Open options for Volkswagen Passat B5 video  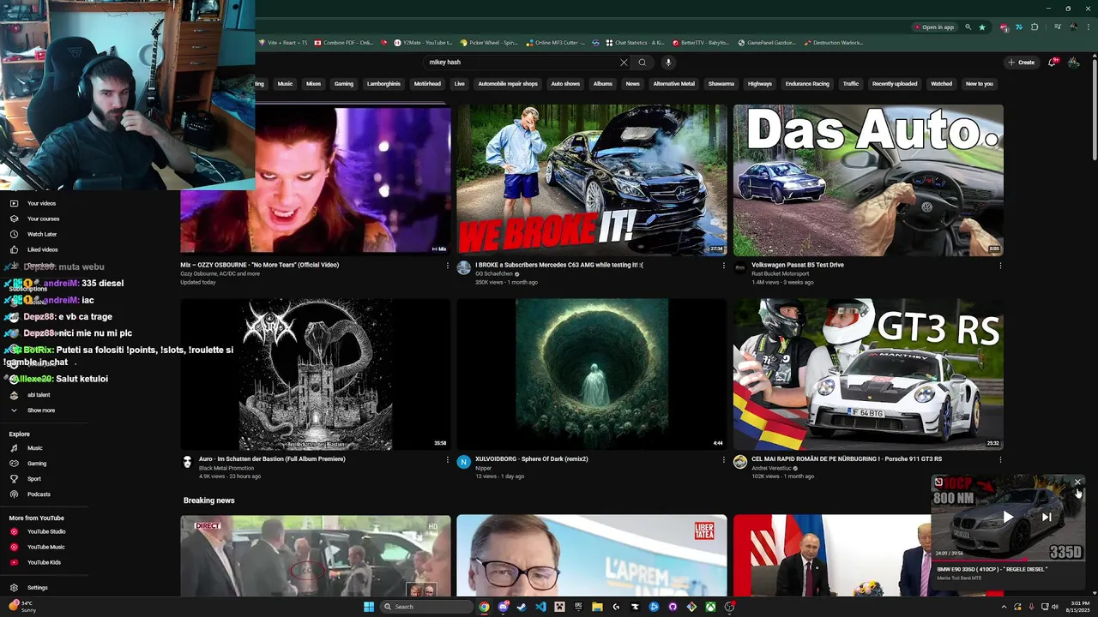[999, 266]
